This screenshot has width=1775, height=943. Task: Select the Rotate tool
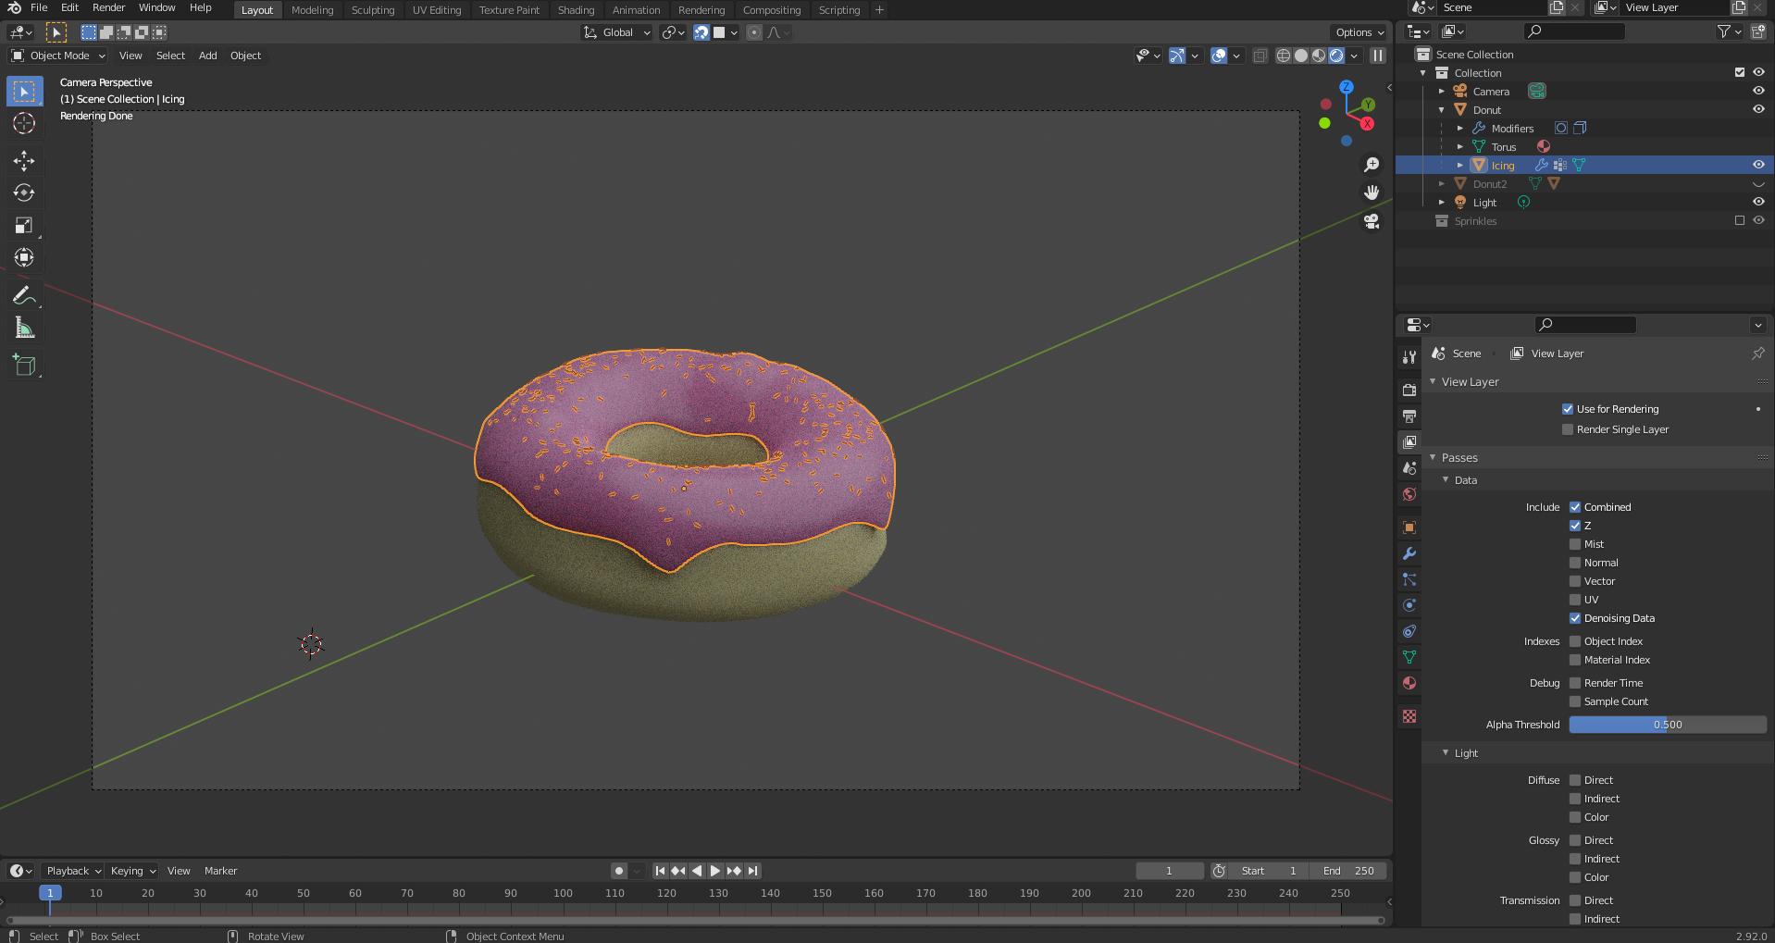[24, 192]
